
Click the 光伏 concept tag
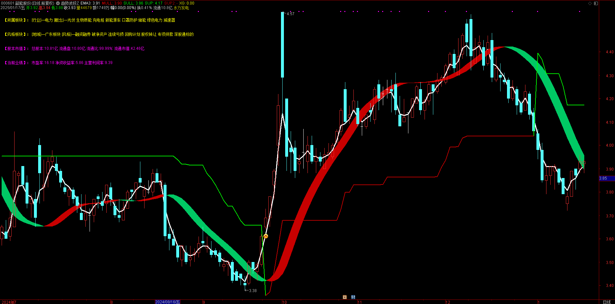click(71, 20)
